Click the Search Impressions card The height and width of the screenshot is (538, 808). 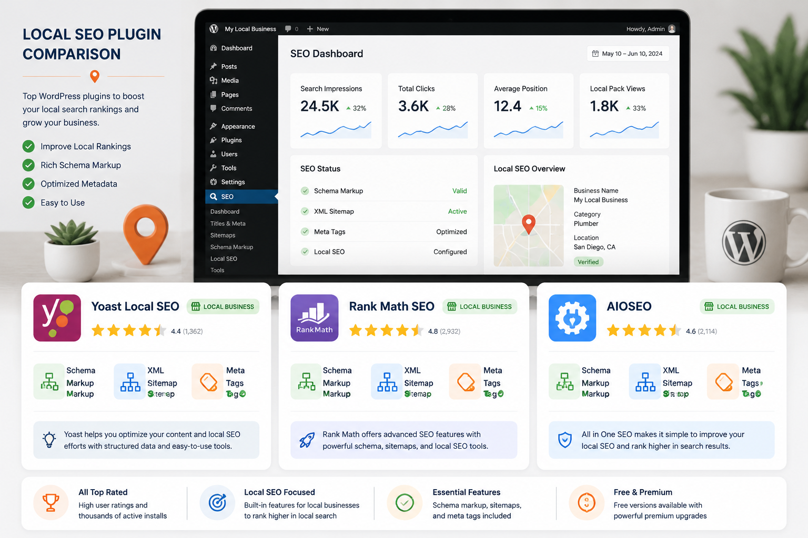336,110
